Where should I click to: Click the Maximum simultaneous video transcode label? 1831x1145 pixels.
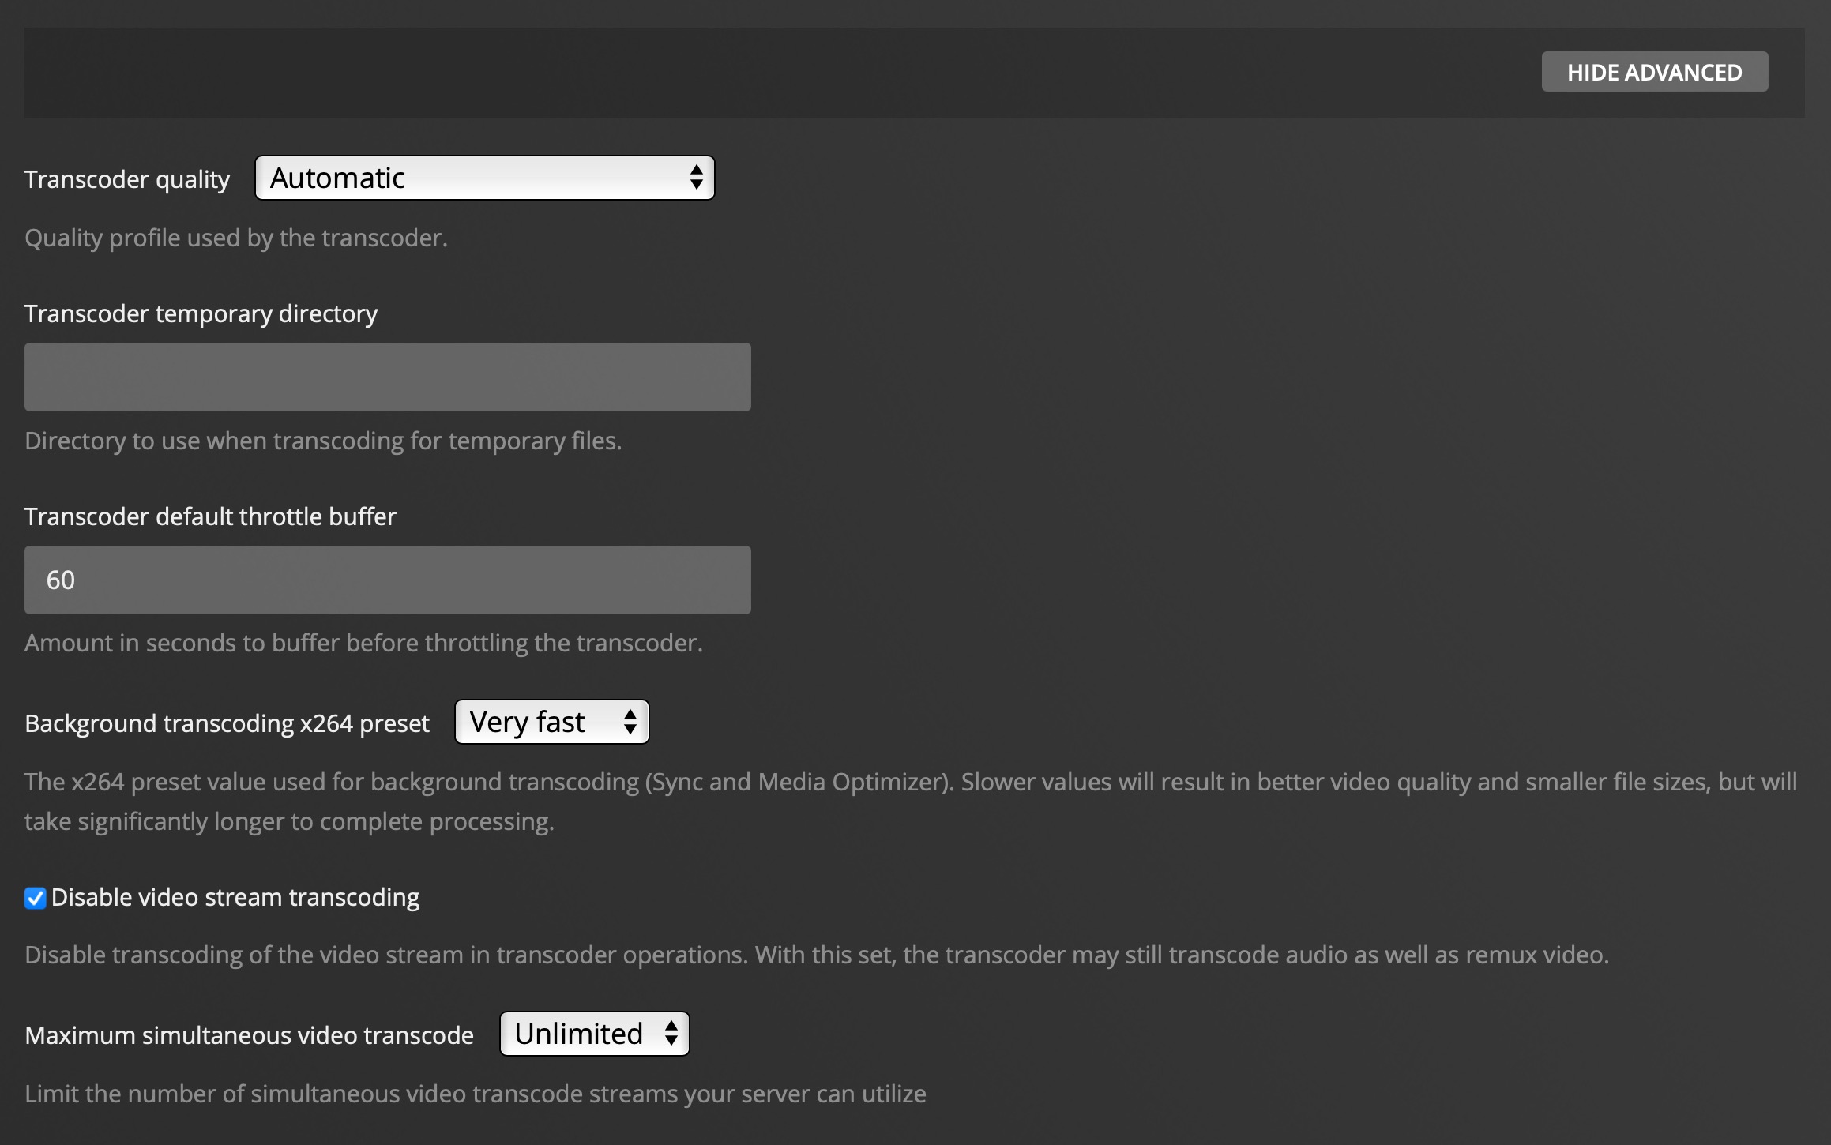[249, 1034]
